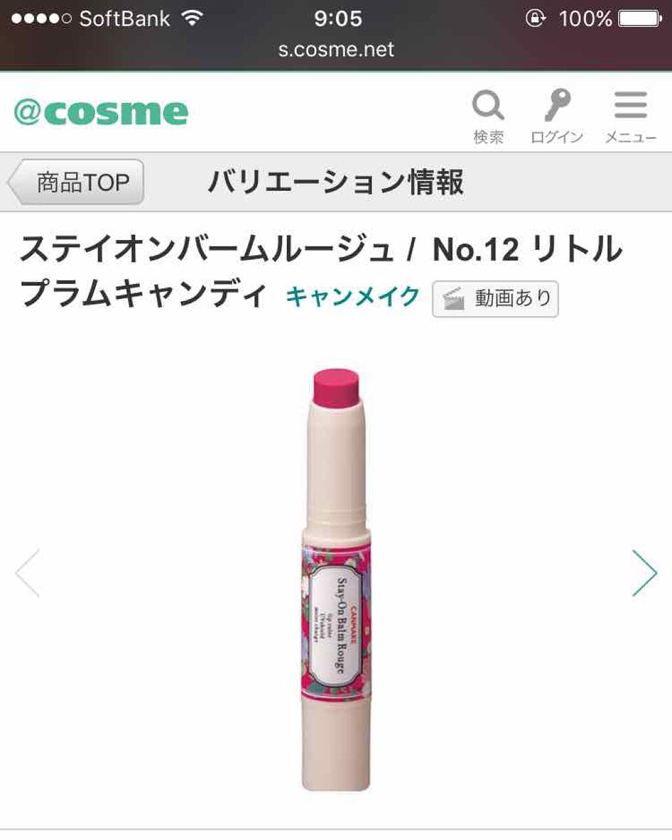
Task: Show next product image with right arrow
Action: [644, 572]
